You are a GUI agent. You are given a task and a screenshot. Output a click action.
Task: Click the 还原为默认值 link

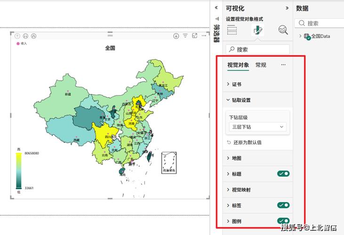(248, 142)
